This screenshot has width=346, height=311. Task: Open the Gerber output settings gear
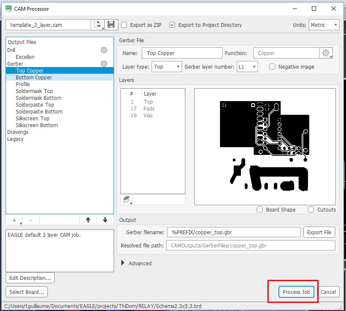[104, 64]
